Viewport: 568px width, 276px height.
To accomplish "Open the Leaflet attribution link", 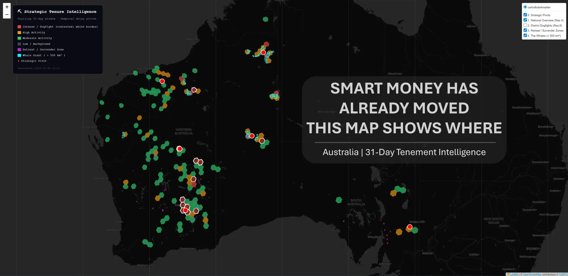I will pos(514,274).
